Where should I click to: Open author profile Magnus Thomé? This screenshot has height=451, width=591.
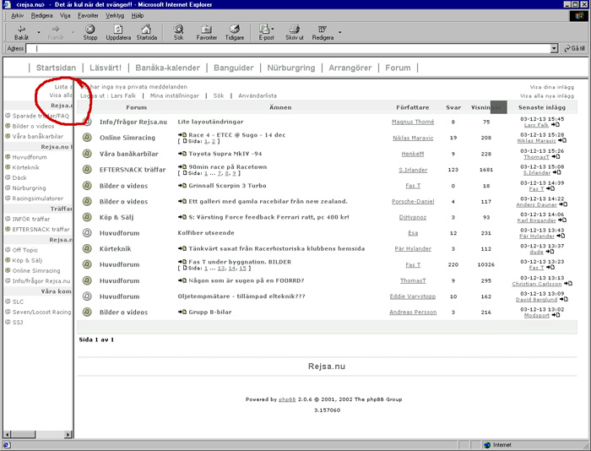tap(413, 122)
